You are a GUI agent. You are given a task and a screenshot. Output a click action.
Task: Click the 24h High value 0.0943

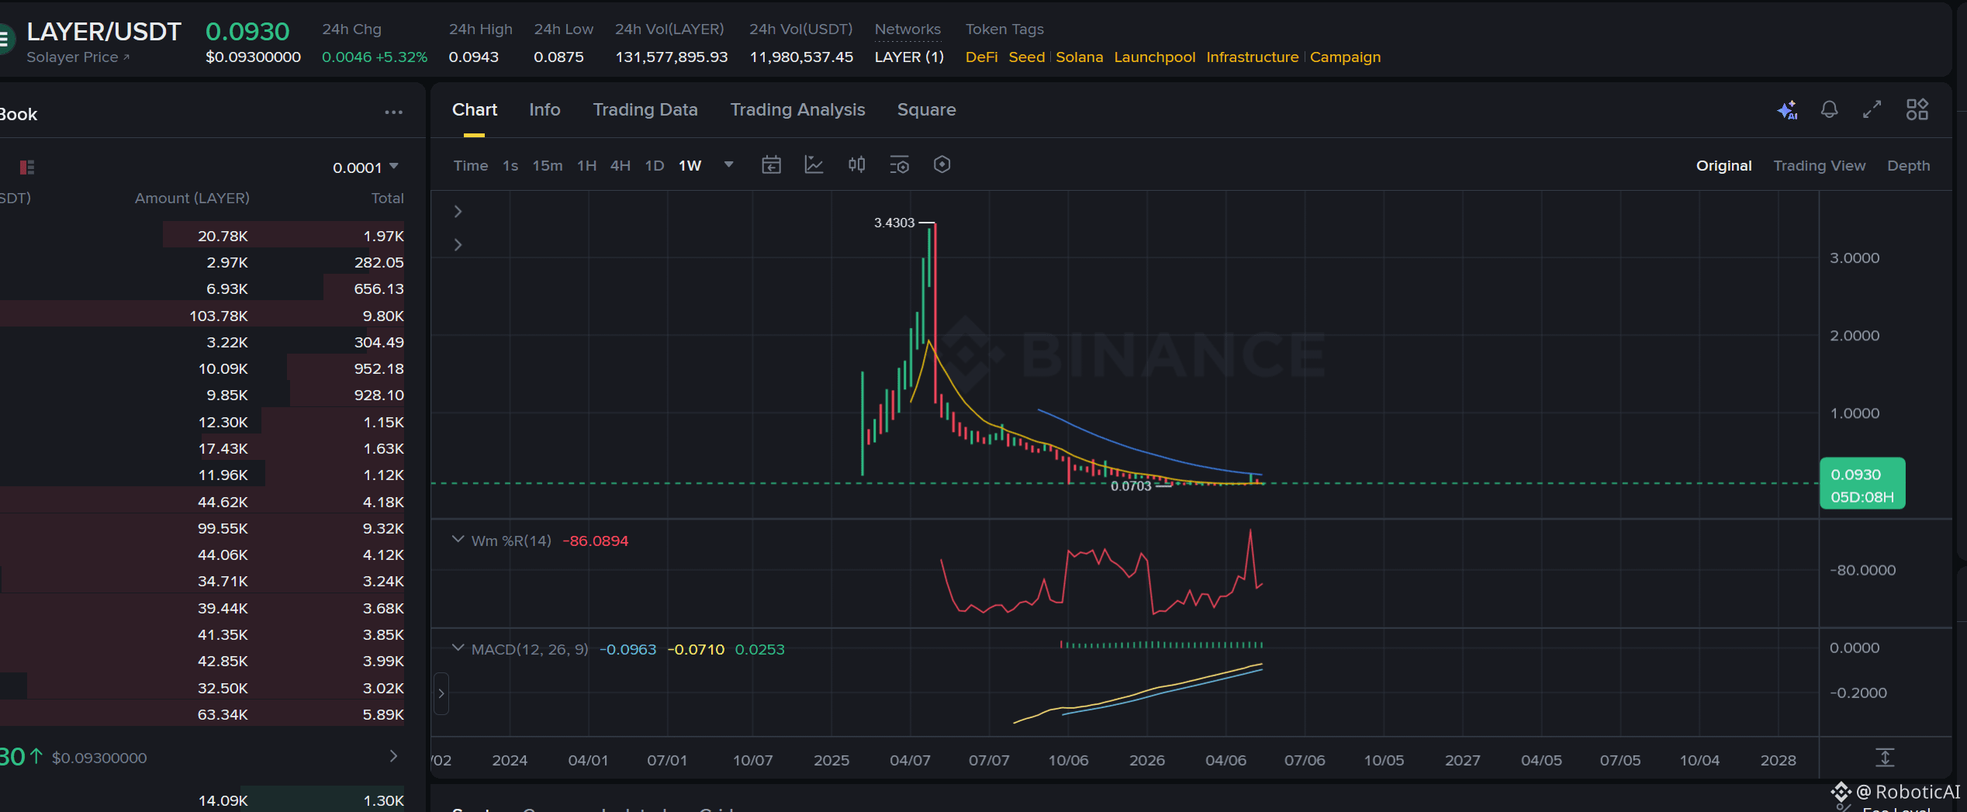pos(473,57)
